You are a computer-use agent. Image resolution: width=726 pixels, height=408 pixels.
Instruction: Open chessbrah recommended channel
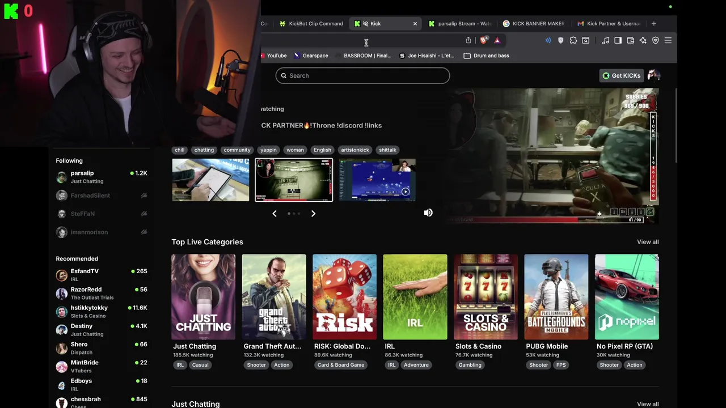tap(102, 402)
